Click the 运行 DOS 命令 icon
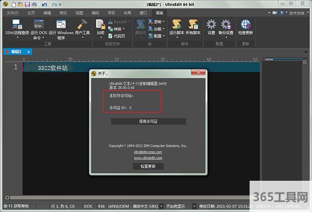Screen dimensions: 312x212 point(38,25)
